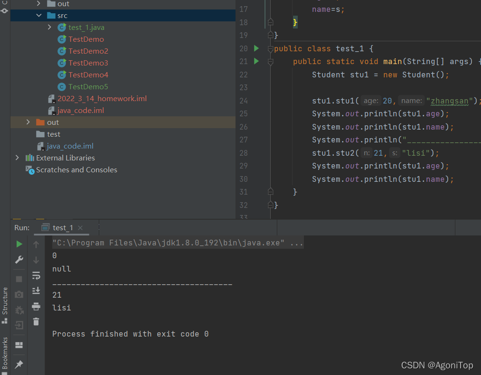The height and width of the screenshot is (375, 481).
Task: Run class test_1 from gutter line 20
Action: (x=256, y=48)
